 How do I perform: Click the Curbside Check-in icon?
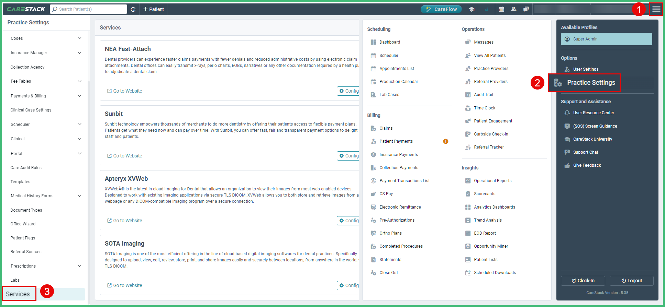(x=468, y=134)
